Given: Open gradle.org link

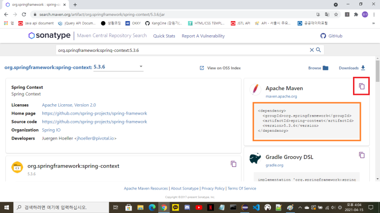Looking at the screenshot, I should tap(274, 165).
